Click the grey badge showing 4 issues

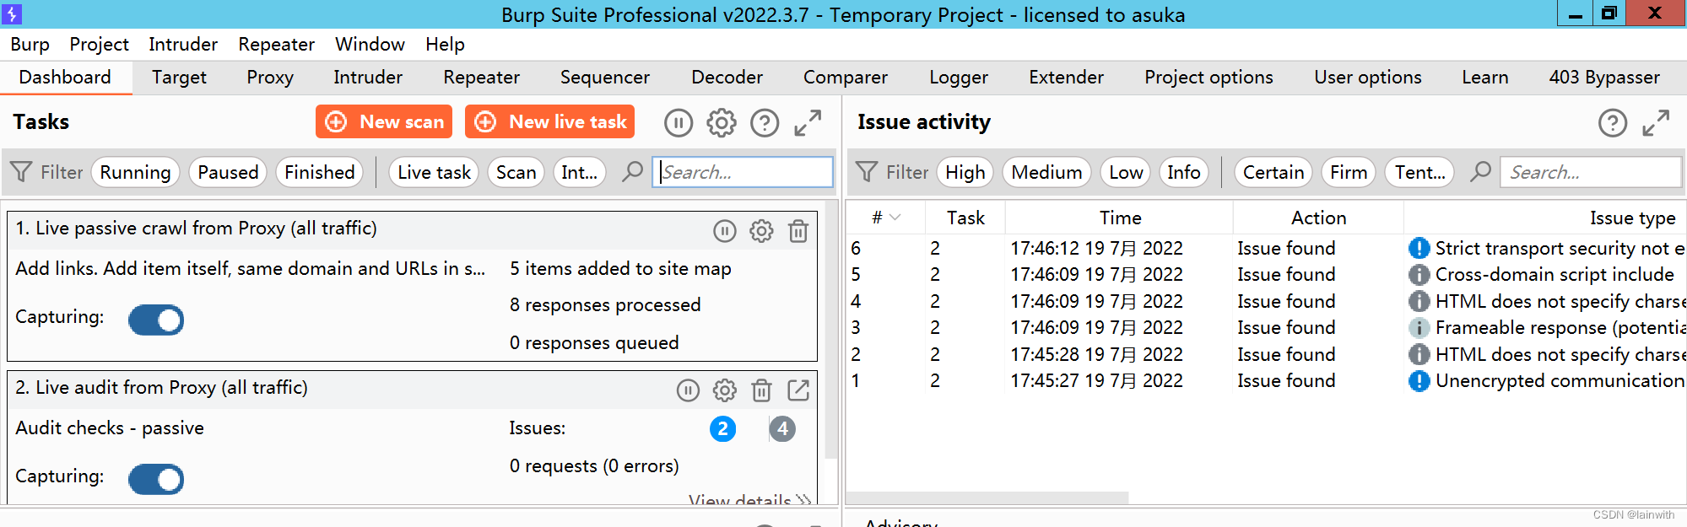(782, 429)
